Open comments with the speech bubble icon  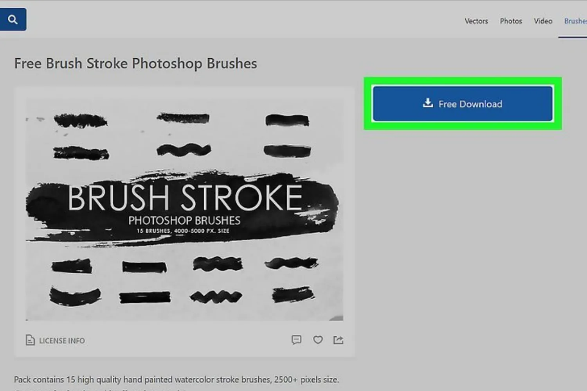click(296, 340)
